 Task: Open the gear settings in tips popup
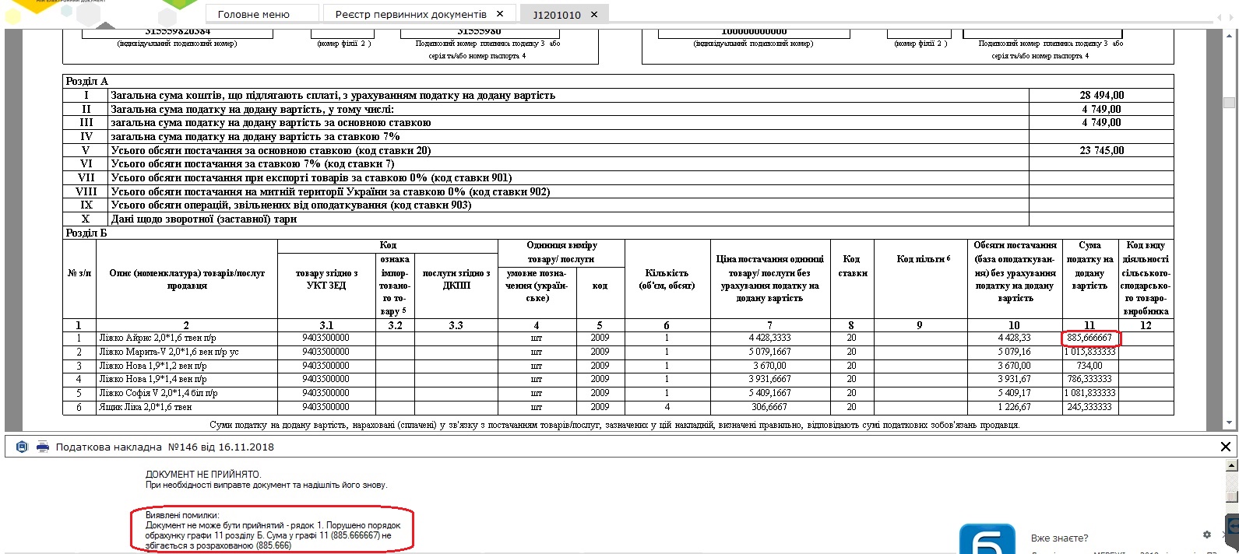tap(1206, 535)
